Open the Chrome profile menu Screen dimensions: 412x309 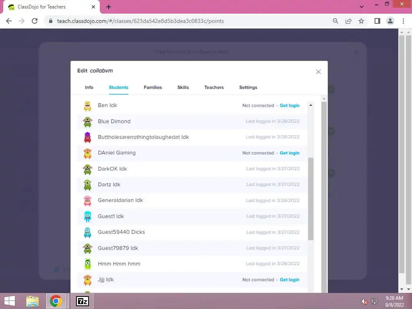390,21
